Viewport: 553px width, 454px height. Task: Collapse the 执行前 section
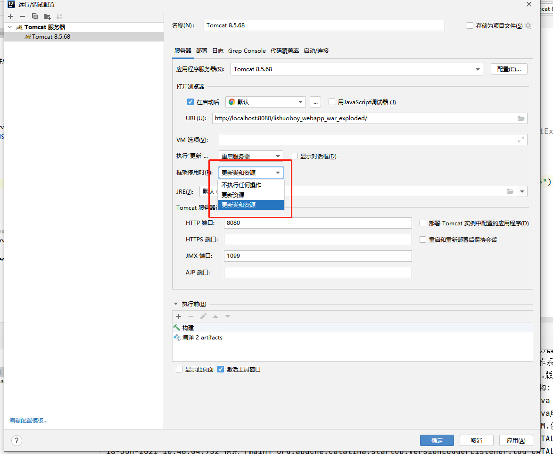[176, 304]
